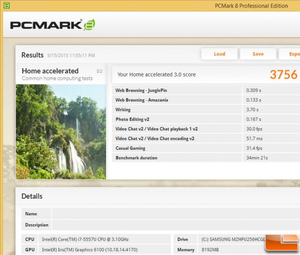Click the 30.0 fps playback result

pyautogui.click(x=254, y=129)
